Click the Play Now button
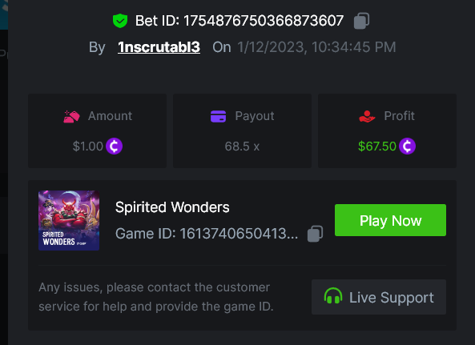This screenshot has height=345, width=475. (390, 220)
